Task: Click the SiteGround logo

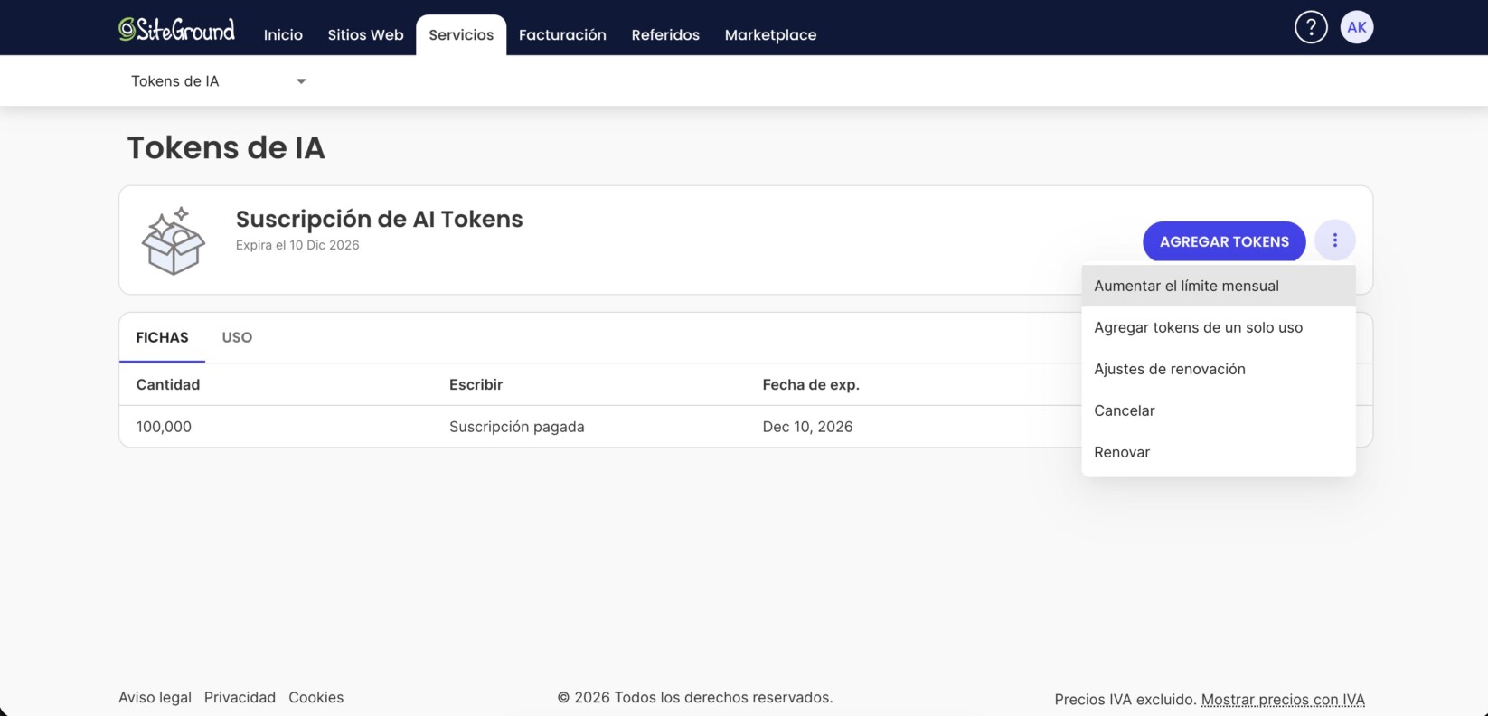Action: click(176, 29)
